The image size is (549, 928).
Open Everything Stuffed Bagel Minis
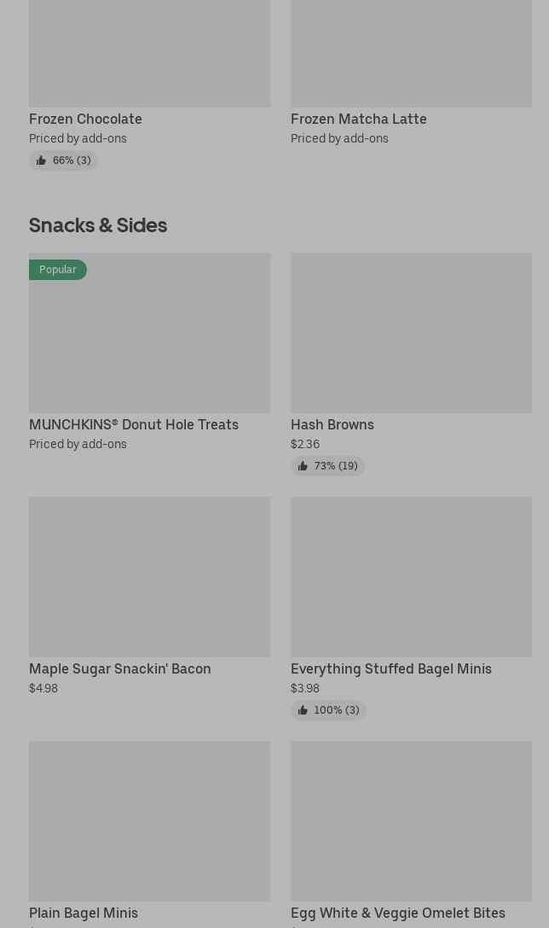coord(390,668)
